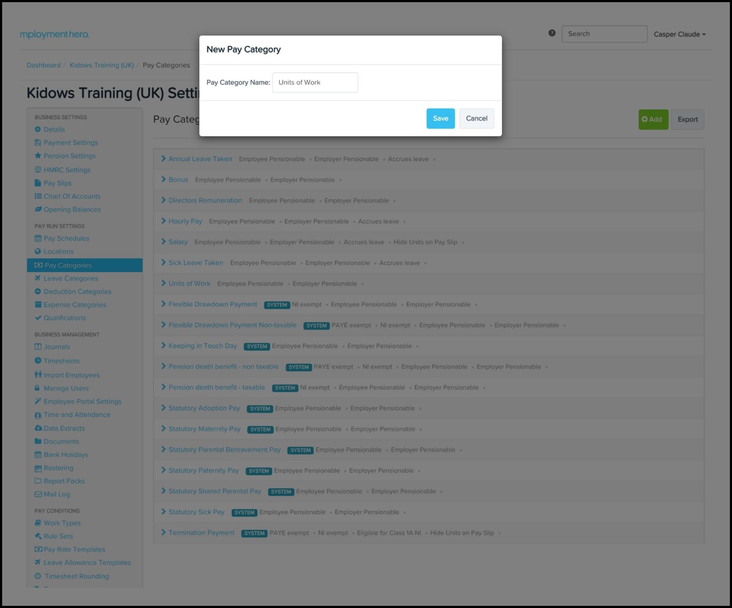Click the Search box in header
Screen dimensions: 732x608
click(604, 34)
